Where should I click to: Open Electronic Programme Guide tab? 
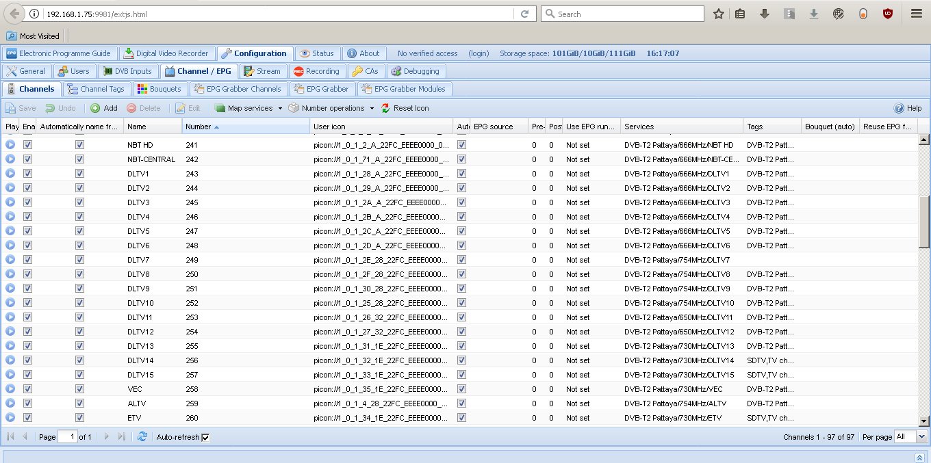pyautogui.click(x=59, y=53)
